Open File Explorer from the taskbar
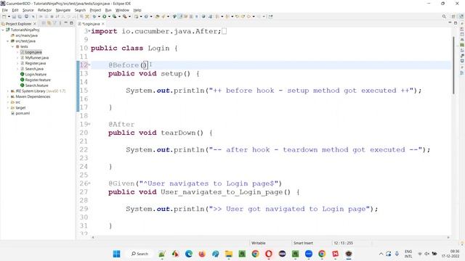Viewport: 465px width, 261px height. (229, 254)
